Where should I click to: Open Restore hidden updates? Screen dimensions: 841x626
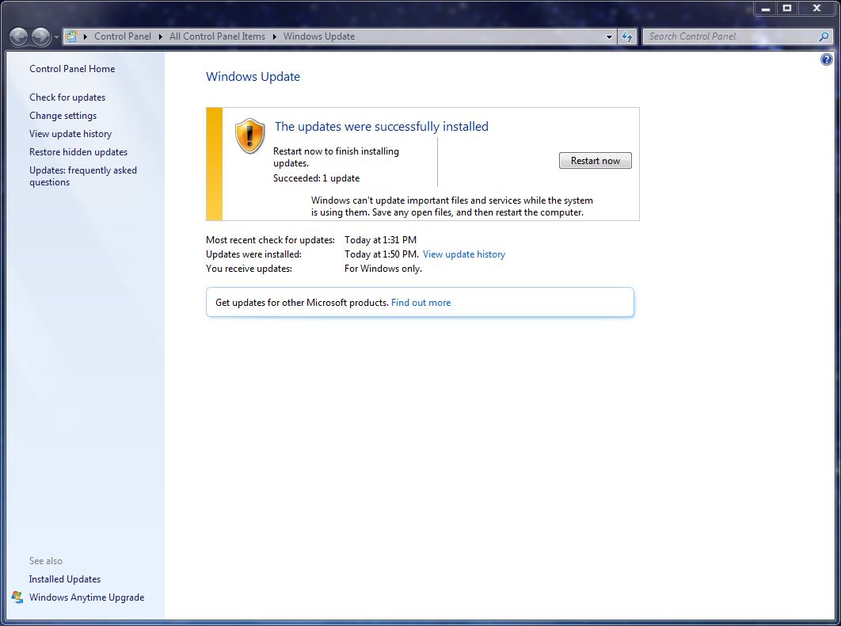click(78, 152)
